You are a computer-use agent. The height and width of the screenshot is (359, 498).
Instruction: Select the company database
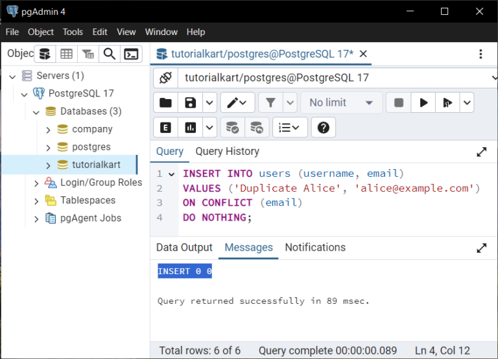(92, 129)
